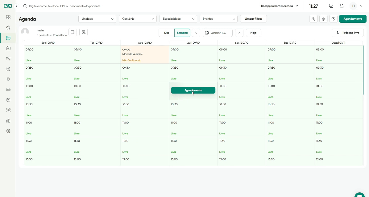The height and width of the screenshot is (197, 369).
Task: Open the medical kit icon in the sidebar
Action: [8, 48]
